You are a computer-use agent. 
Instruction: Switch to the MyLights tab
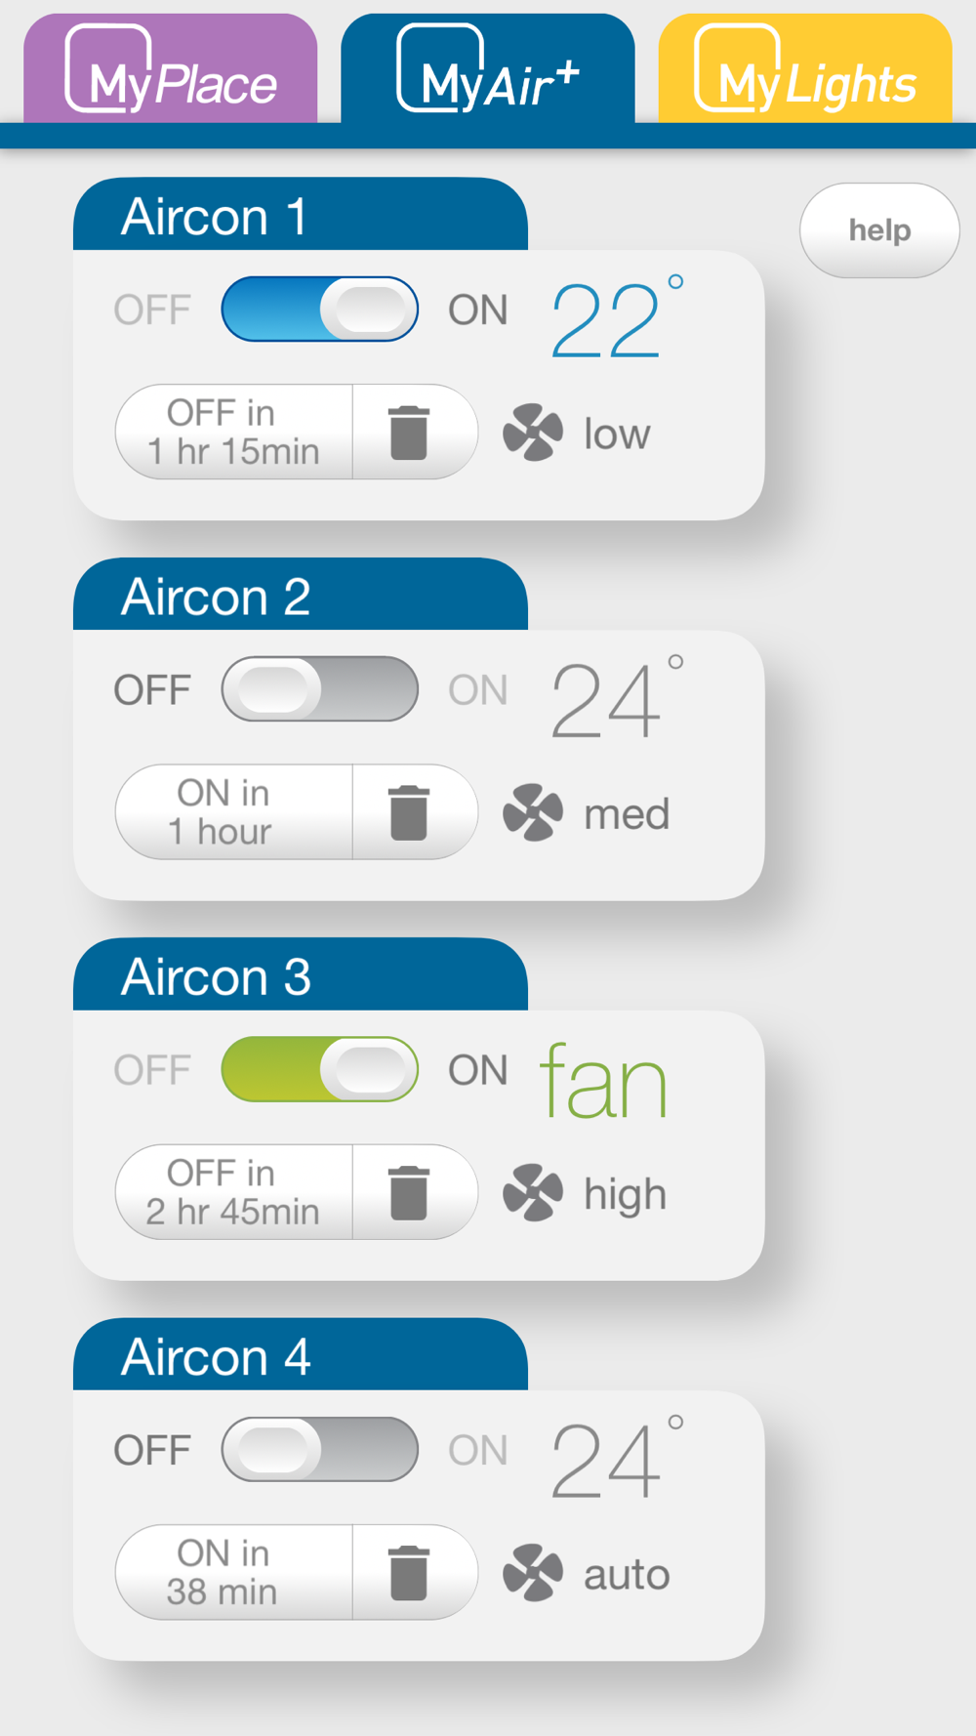coord(805,68)
